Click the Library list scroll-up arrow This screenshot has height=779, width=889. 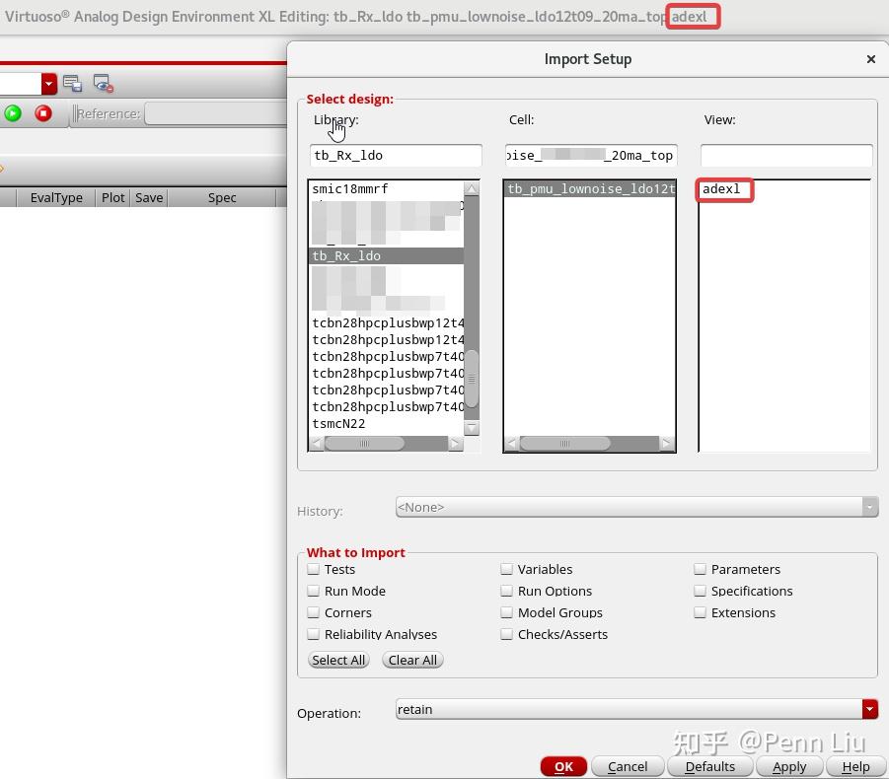472,188
